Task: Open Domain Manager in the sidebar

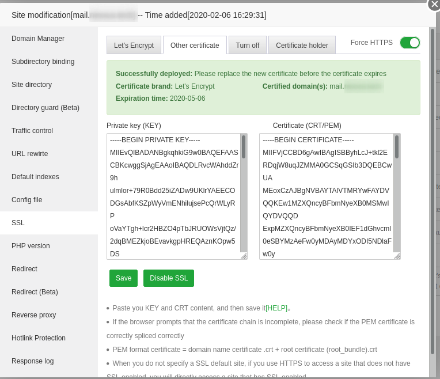Action: coord(38,39)
